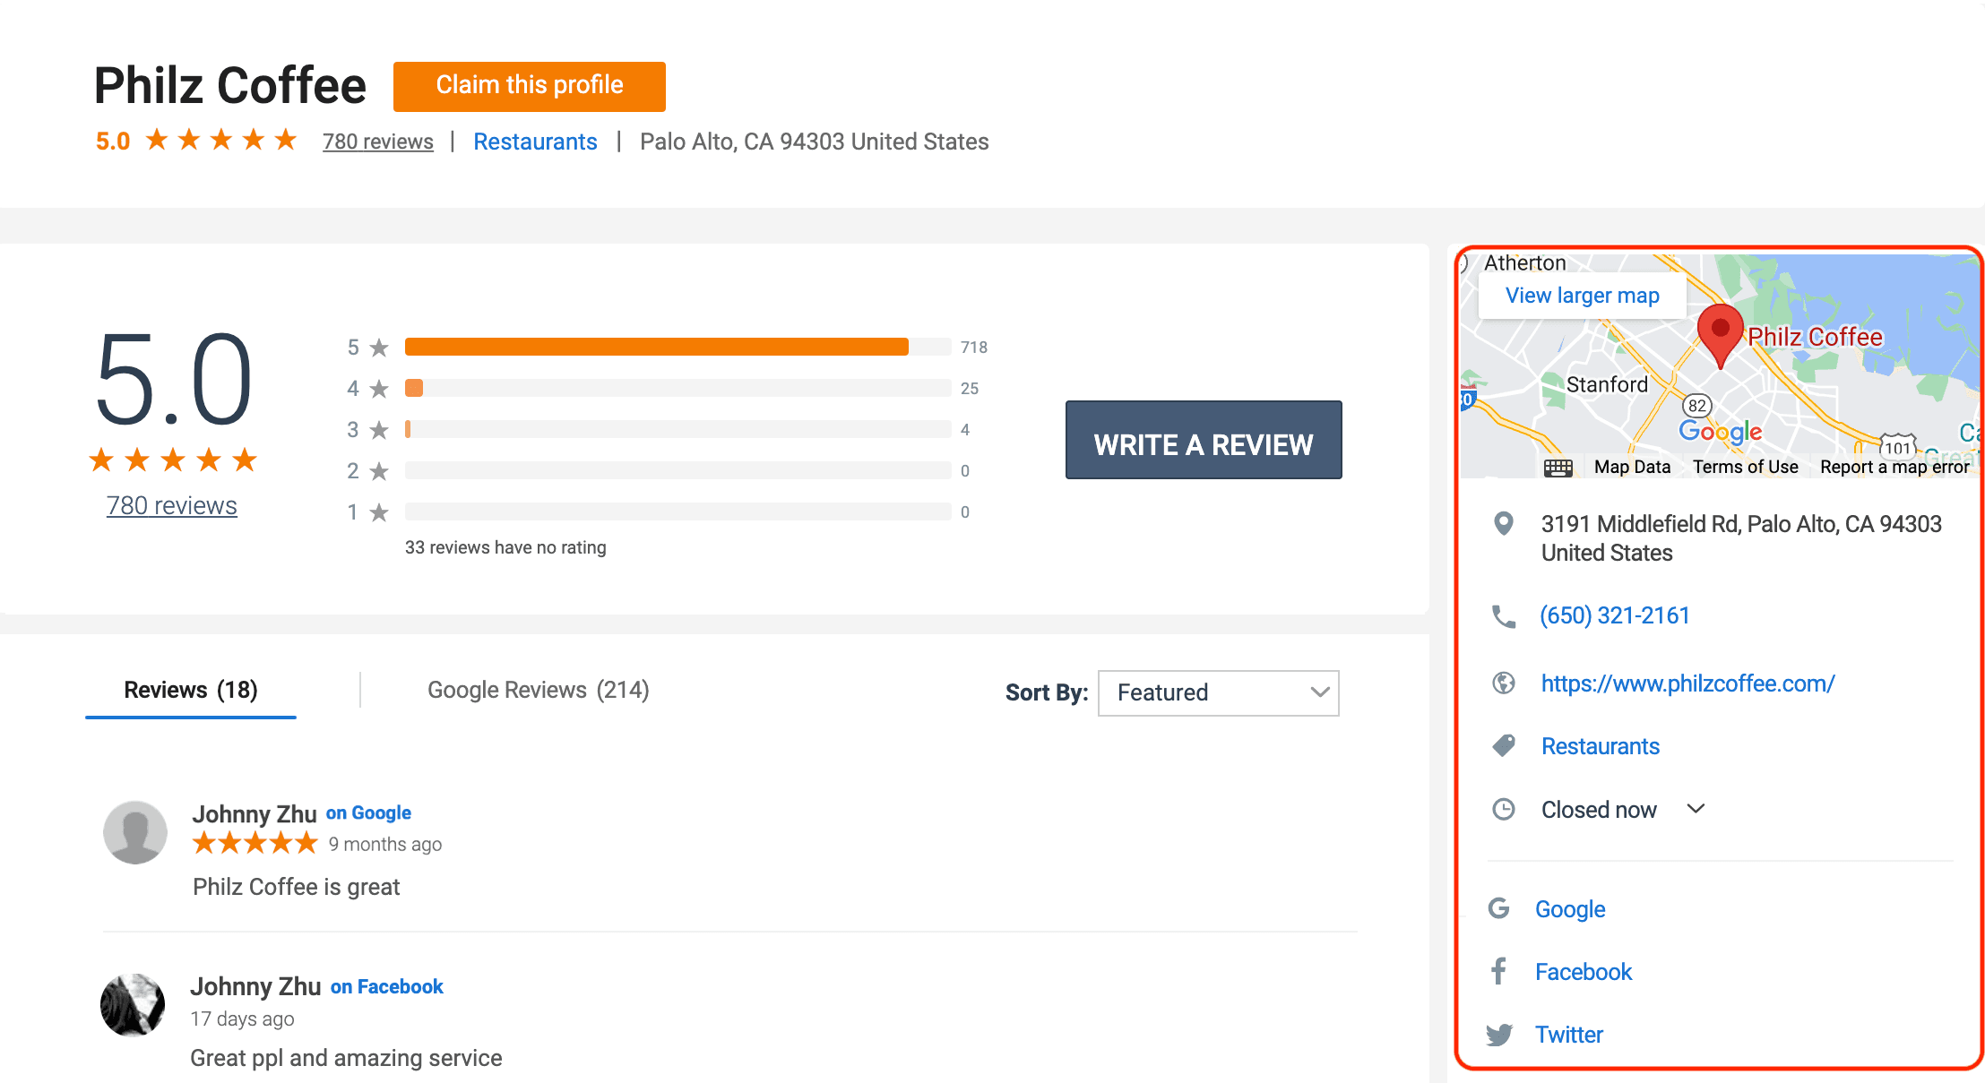The width and height of the screenshot is (1985, 1083).
Task: Expand the Closed now hours chevron
Action: (x=1696, y=809)
